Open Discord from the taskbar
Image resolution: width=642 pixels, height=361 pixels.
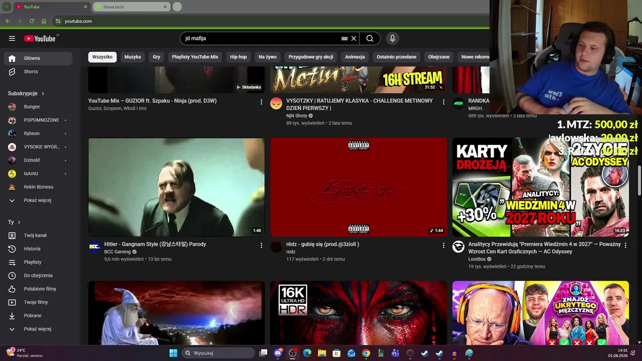(x=278, y=353)
